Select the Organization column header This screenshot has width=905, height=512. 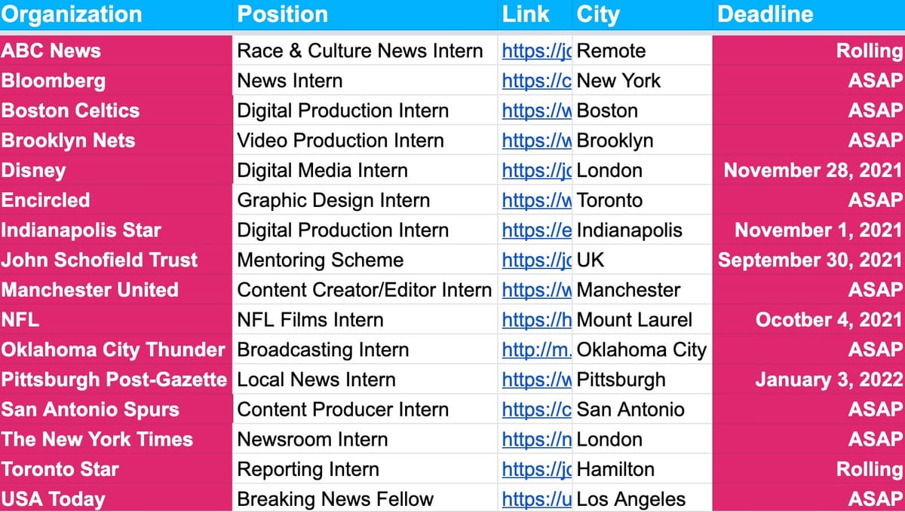pyautogui.click(x=72, y=14)
